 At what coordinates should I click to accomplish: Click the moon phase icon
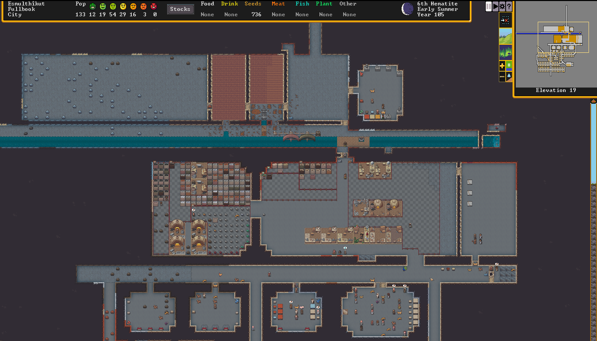407,9
